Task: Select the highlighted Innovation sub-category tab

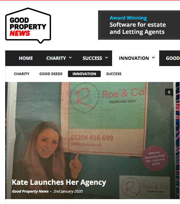Action: point(84,74)
